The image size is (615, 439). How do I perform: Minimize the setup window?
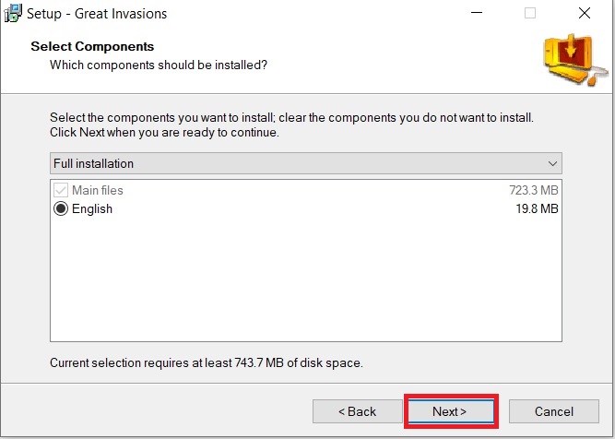[477, 13]
